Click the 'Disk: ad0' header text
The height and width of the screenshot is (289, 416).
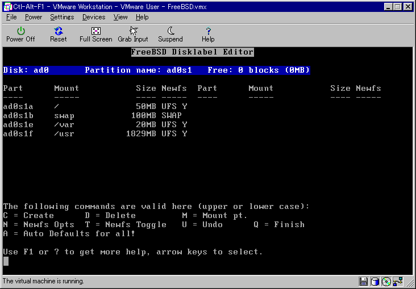pyautogui.click(x=26, y=70)
